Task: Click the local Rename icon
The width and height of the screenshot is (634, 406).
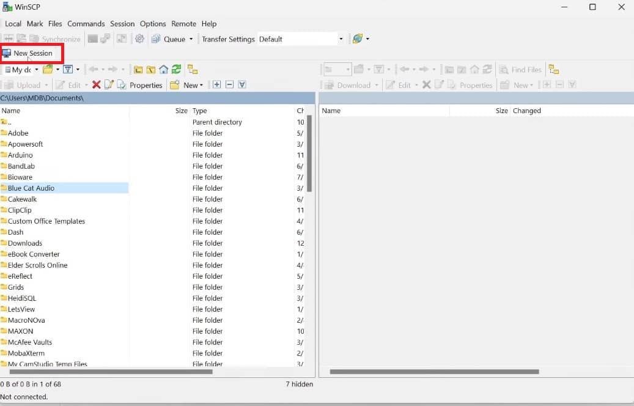Action: pos(109,85)
